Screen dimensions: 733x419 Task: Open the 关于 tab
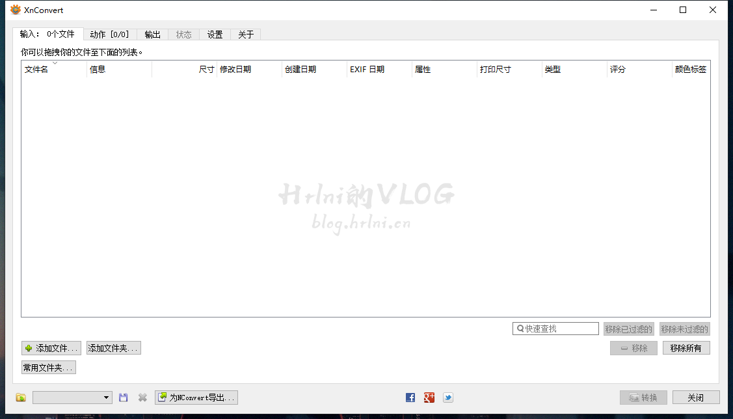pyautogui.click(x=246, y=34)
